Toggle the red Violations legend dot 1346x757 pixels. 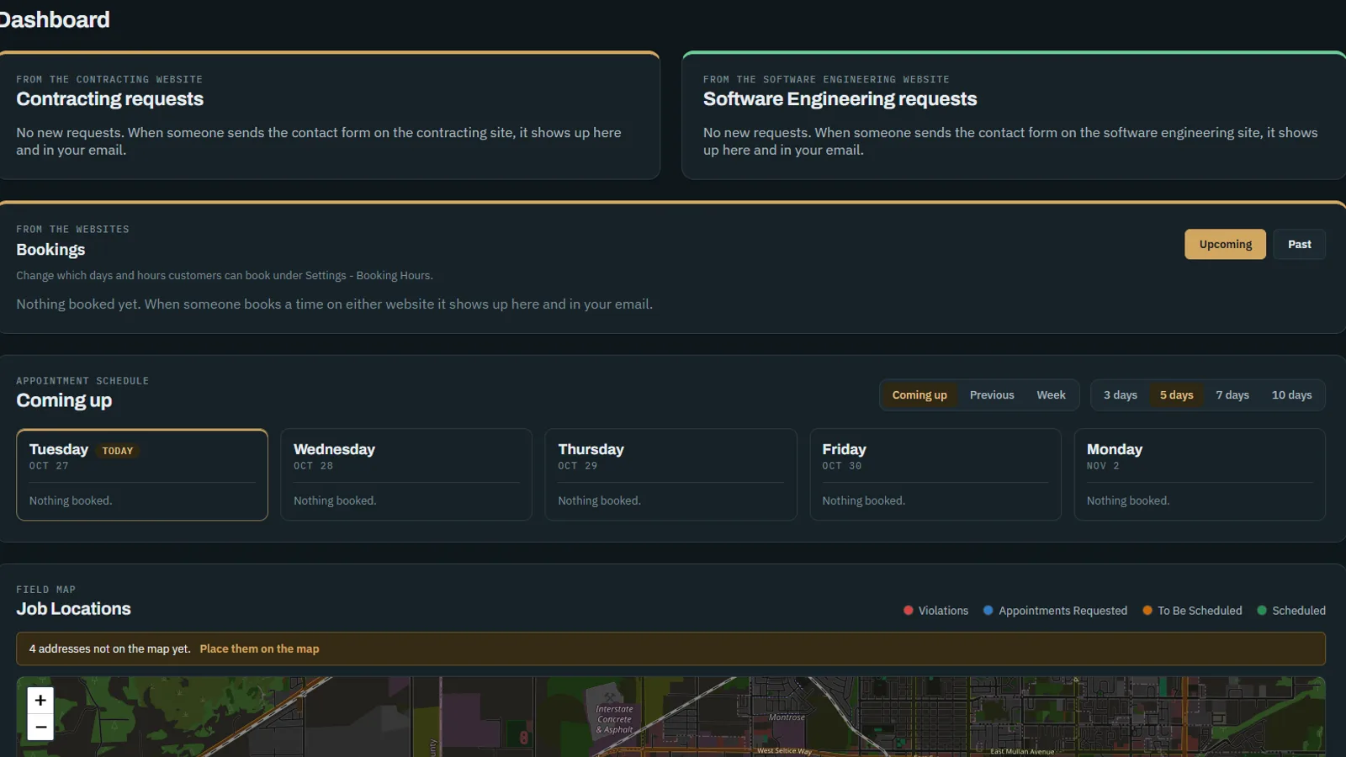908,611
